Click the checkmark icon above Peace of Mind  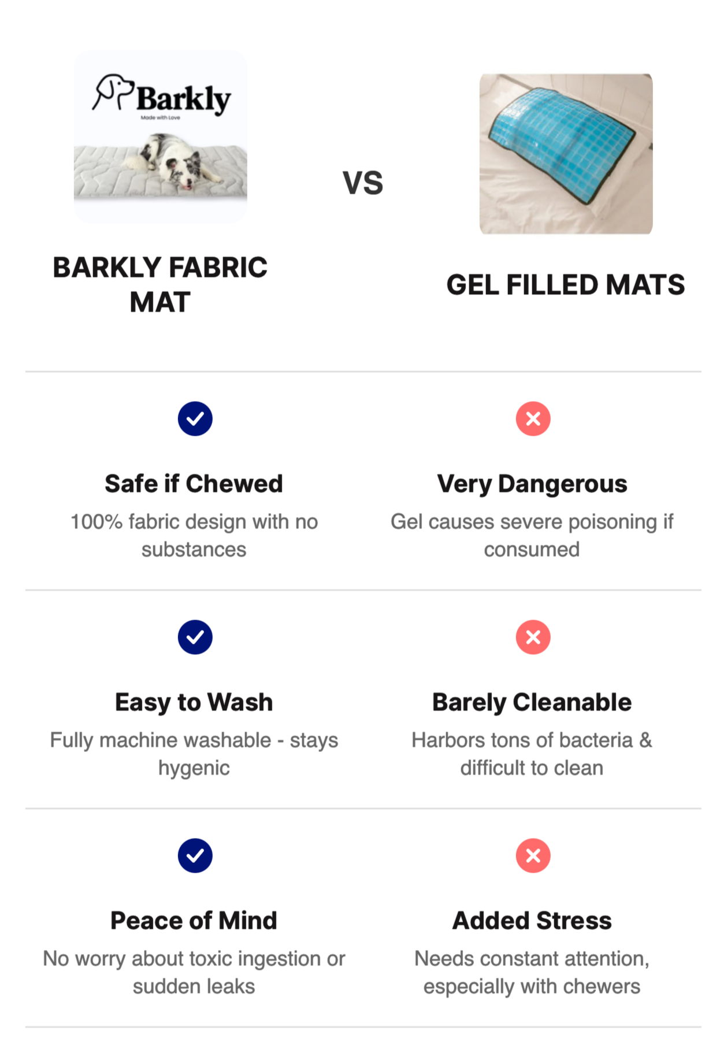click(x=195, y=855)
